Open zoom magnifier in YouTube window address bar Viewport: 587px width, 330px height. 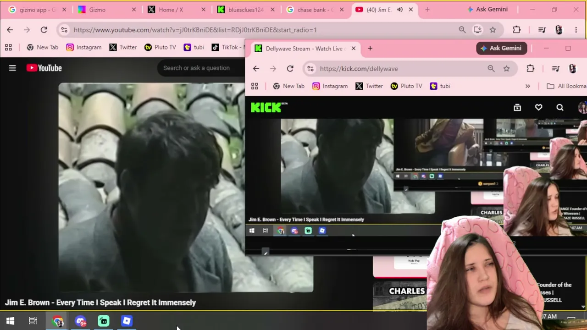point(462,30)
